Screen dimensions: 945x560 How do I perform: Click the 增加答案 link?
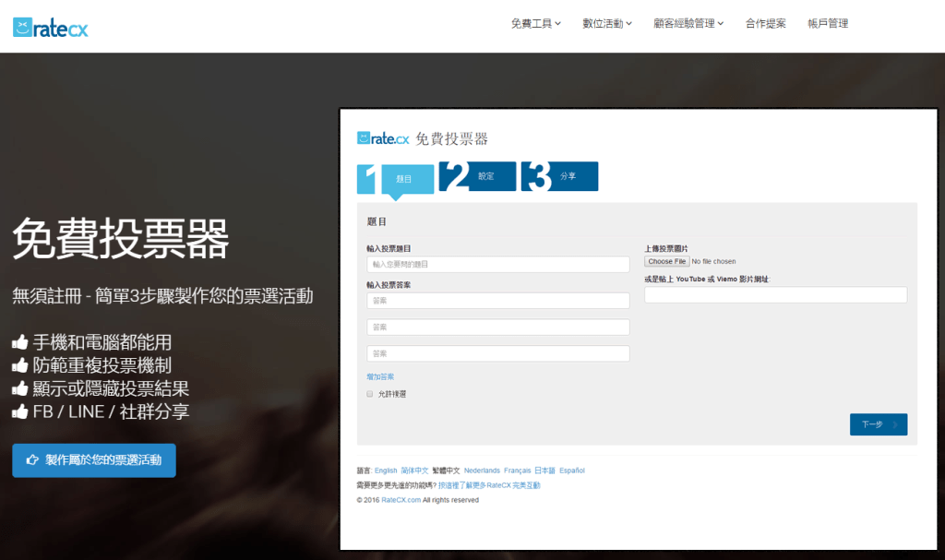click(x=380, y=376)
